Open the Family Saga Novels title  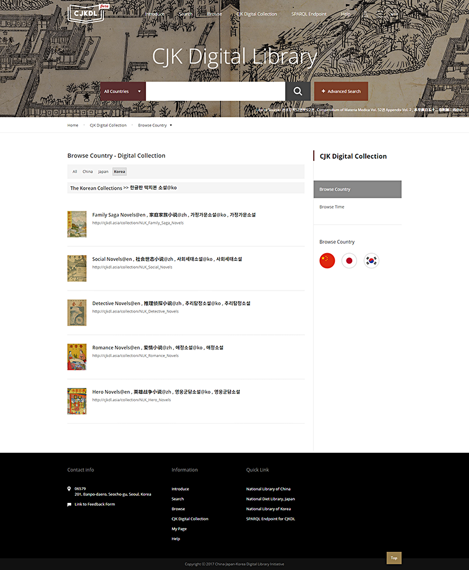pyautogui.click(x=174, y=215)
